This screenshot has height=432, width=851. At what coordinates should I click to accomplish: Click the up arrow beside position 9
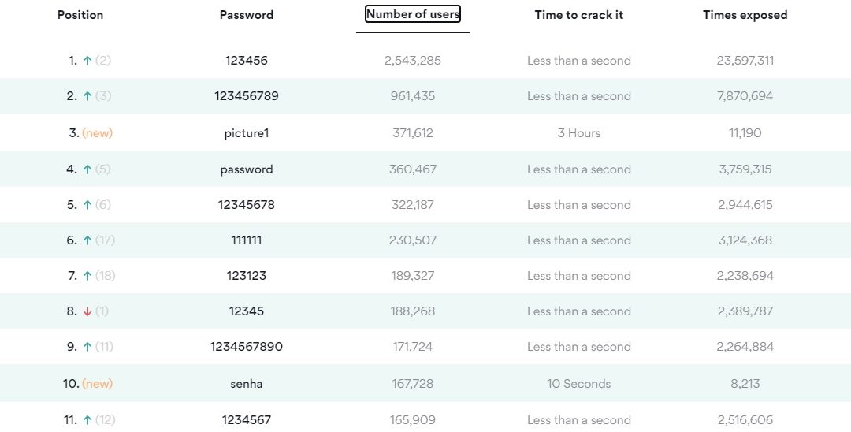[x=87, y=347]
